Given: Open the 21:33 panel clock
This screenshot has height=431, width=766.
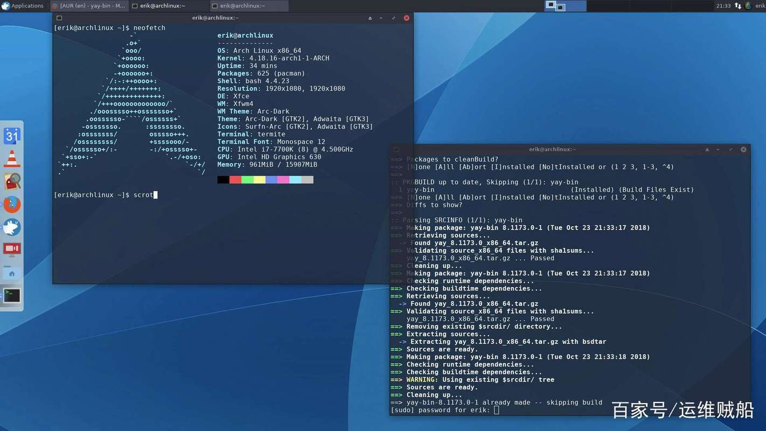Looking at the screenshot, I should [723, 6].
